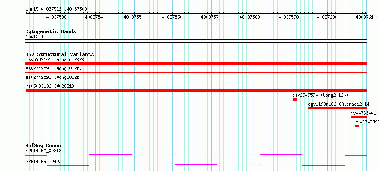This screenshot has height=171, width=379.
Task: Open the esv2749592 (Wong2012b) variant label
Action: coord(54,68)
